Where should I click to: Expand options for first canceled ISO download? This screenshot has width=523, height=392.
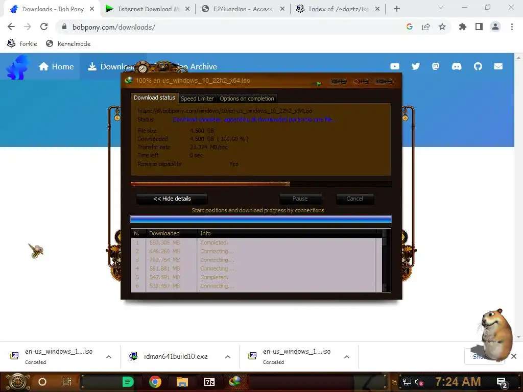click(x=109, y=357)
